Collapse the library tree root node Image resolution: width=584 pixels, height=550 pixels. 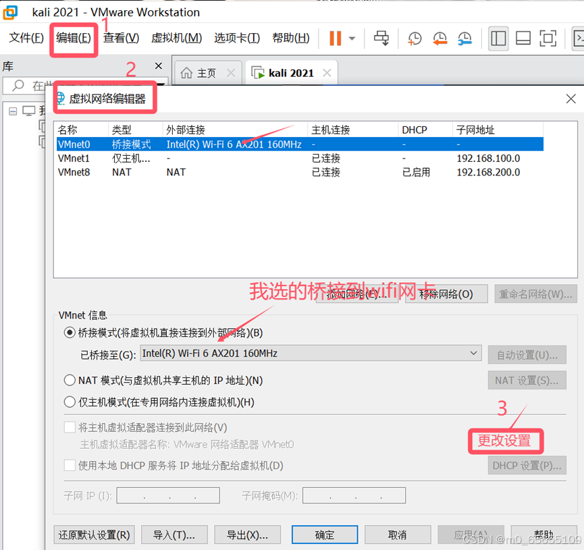[13, 111]
